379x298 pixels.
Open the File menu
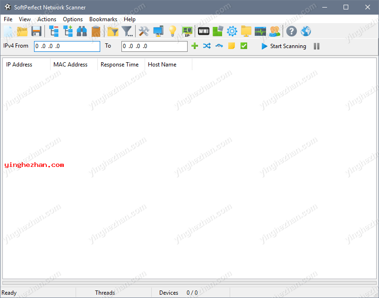[x=8, y=19]
